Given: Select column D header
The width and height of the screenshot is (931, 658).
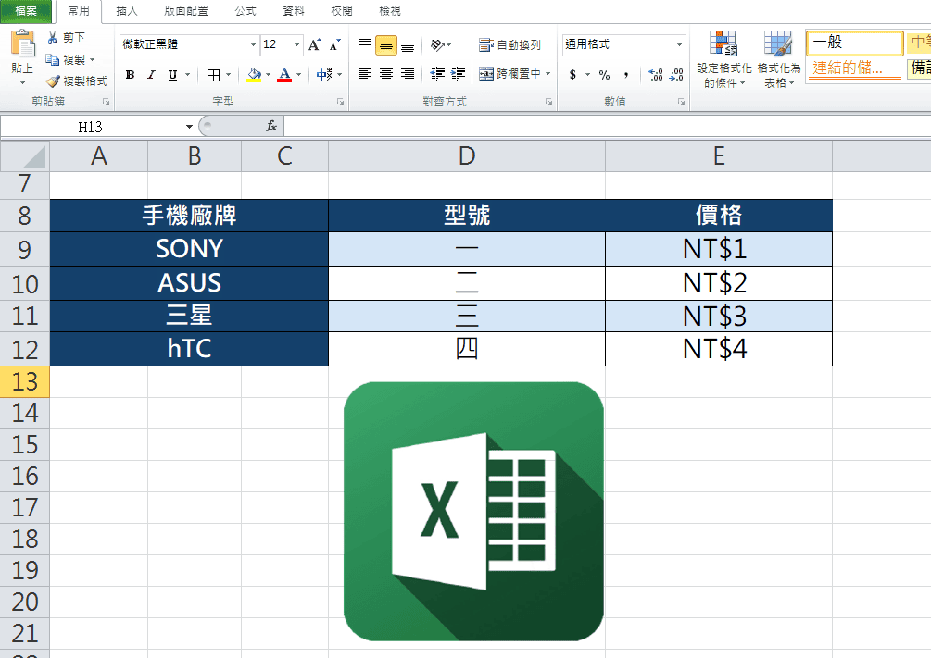Looking at the screenshot, I should (x=467, y=156).
